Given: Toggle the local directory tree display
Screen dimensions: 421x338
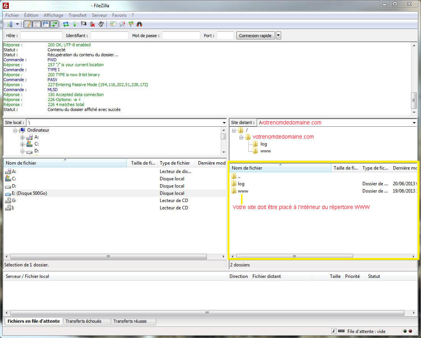Looking at the screenshot, I should (36, 24).
